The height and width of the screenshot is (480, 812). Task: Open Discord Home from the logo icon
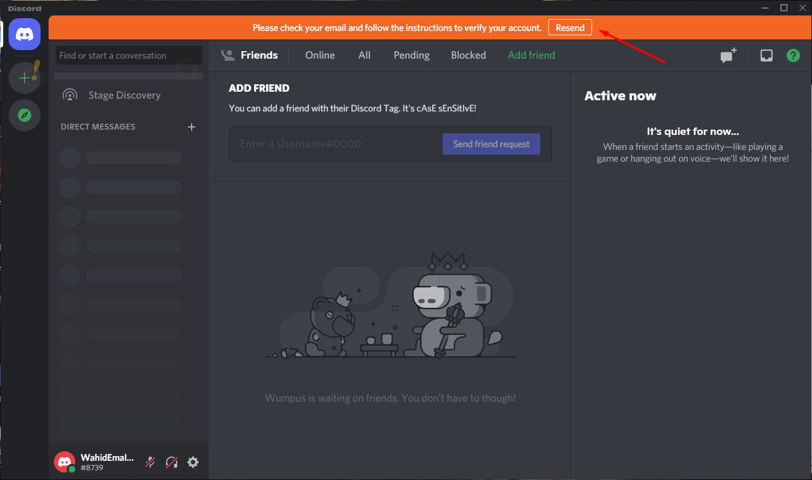coord(25,34)
